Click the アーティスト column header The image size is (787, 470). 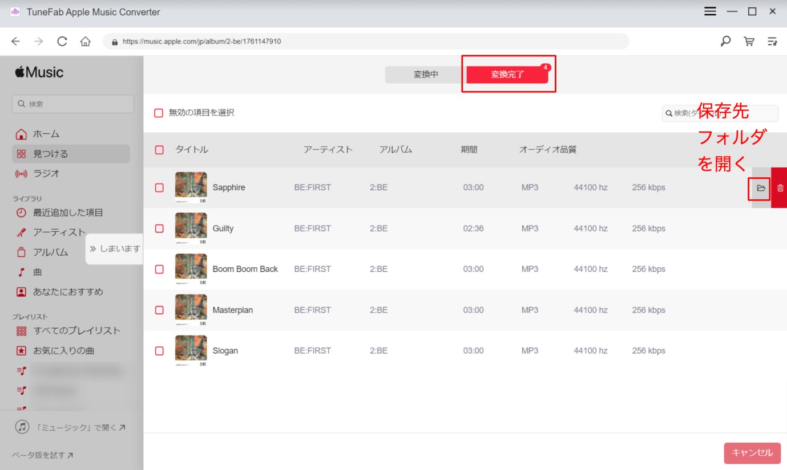(x=328, y=150)
